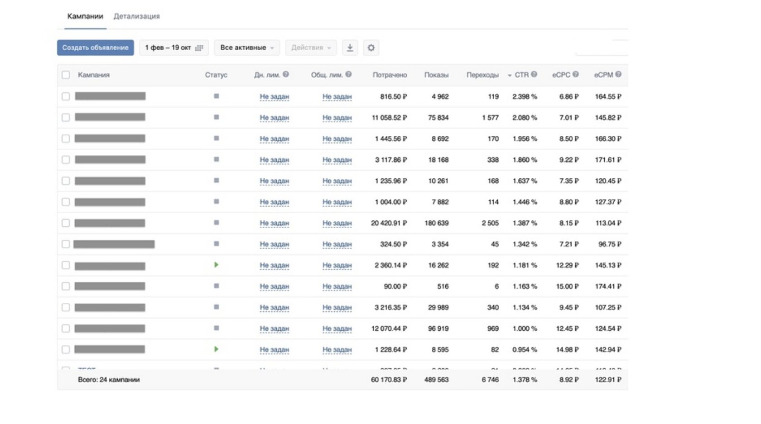Click the 180 639 impressions value
Screen dimensions: 761x424
(x=436, y=223)
